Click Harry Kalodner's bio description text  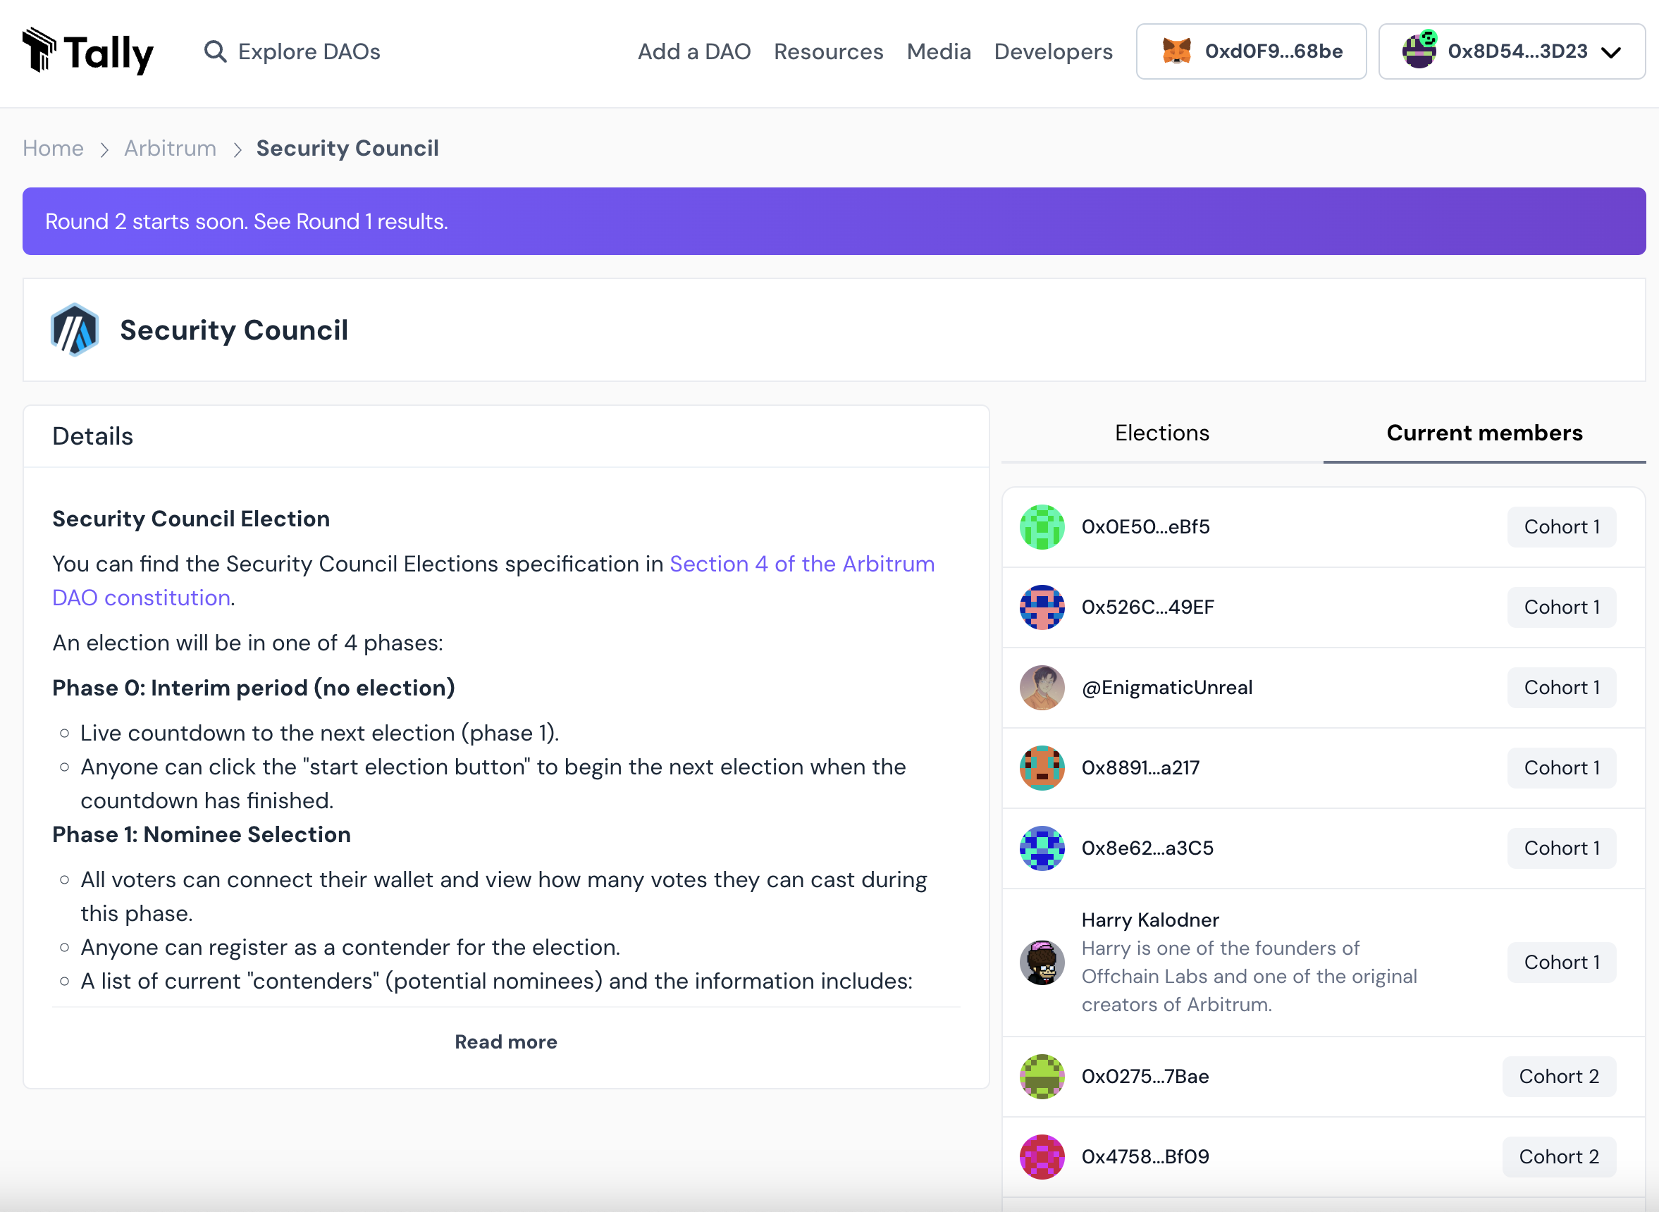pos(1250,977)
